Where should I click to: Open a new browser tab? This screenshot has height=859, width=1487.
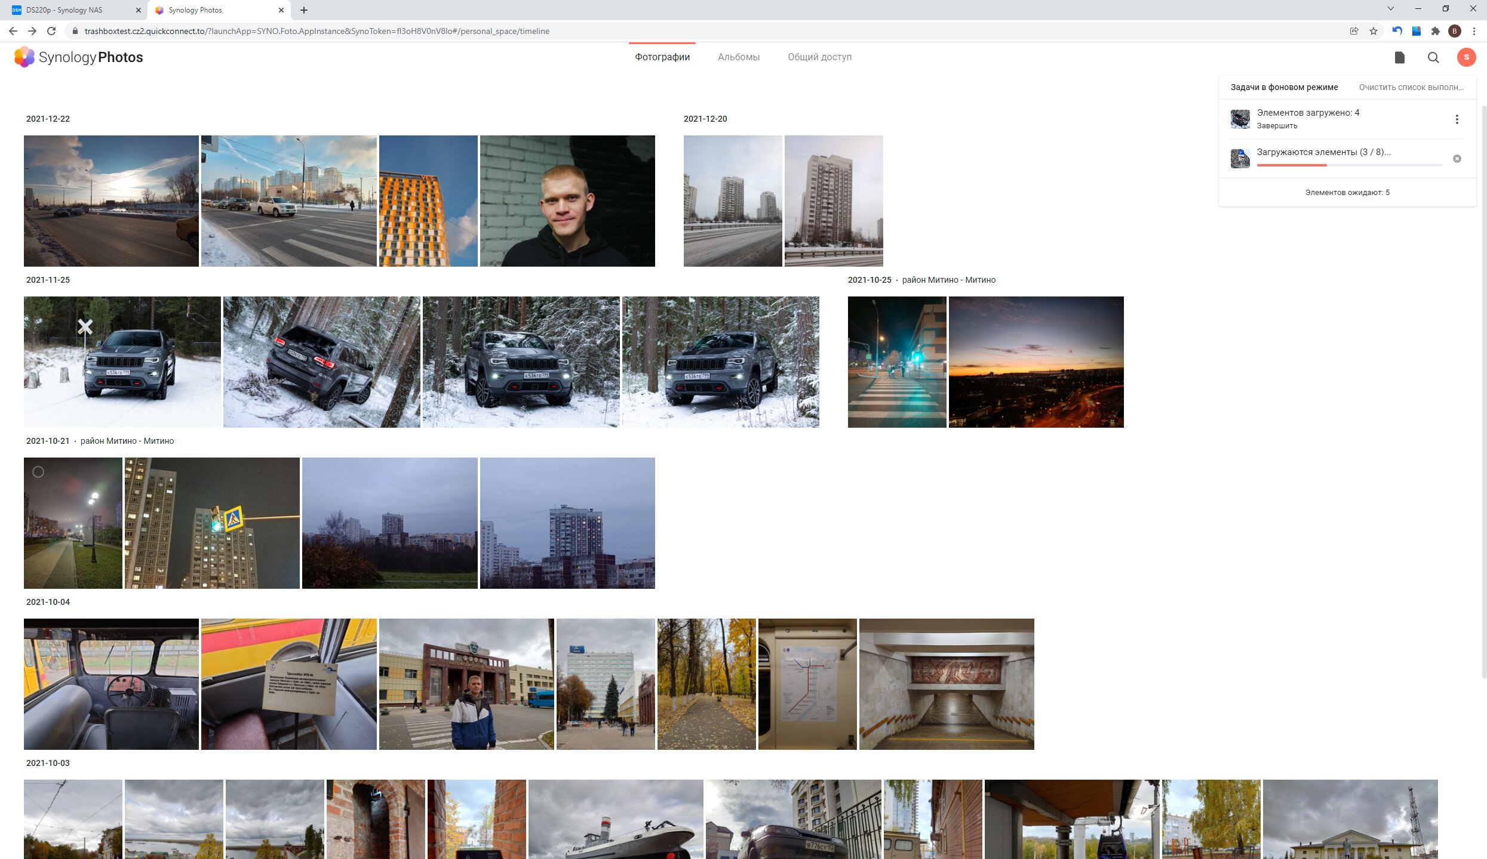coord(303,10)
